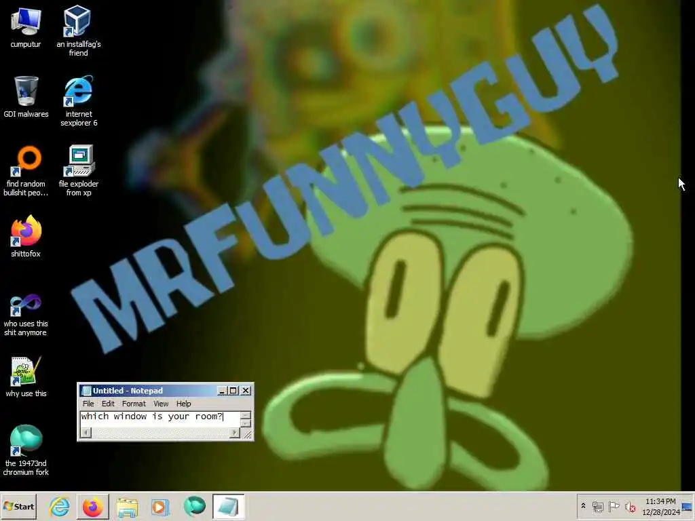Maximize the Notepad window

233,391
